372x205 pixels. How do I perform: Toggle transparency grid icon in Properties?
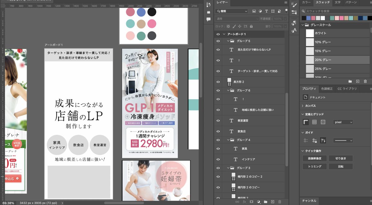(323, 122)
